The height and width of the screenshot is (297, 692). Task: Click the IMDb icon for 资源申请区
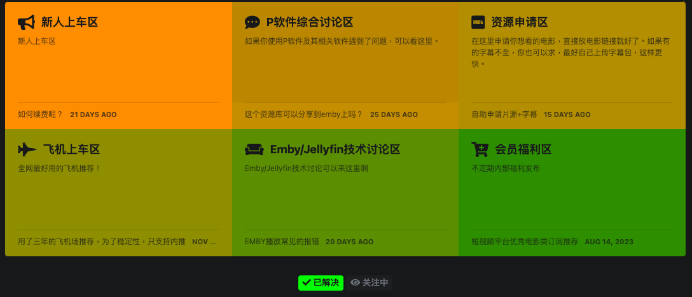(478, 22)
